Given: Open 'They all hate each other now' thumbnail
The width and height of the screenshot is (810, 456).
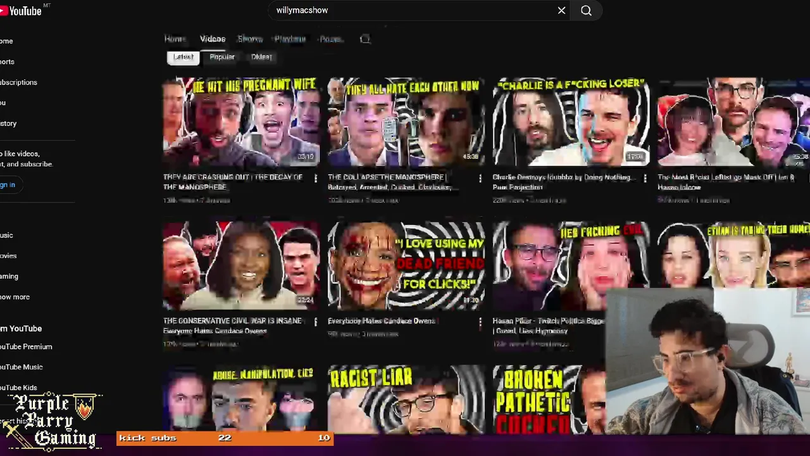Looking at the screenshot, I should click(406, 122).
